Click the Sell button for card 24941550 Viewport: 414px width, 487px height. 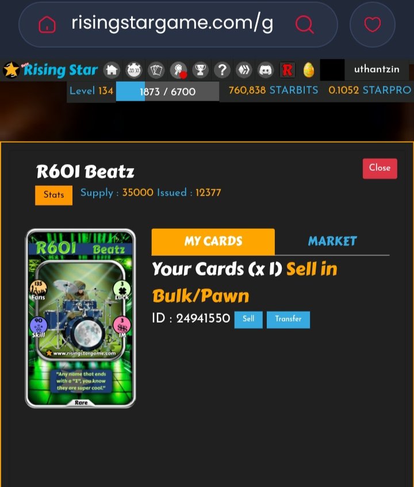248,319
